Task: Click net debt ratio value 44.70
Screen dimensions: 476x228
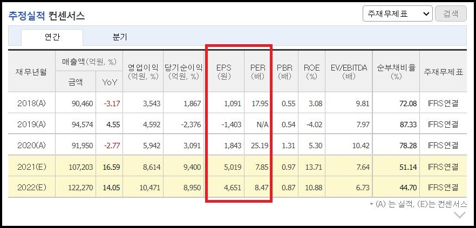Action: (x=408, y=188)
